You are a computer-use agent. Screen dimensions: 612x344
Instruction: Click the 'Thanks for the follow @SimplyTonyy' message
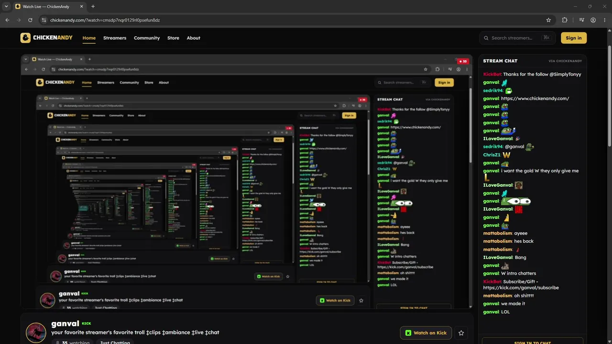[542, 75]
